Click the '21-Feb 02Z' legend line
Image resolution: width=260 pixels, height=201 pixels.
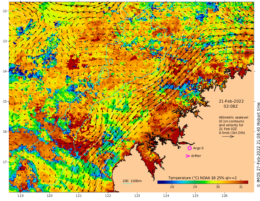228,129
